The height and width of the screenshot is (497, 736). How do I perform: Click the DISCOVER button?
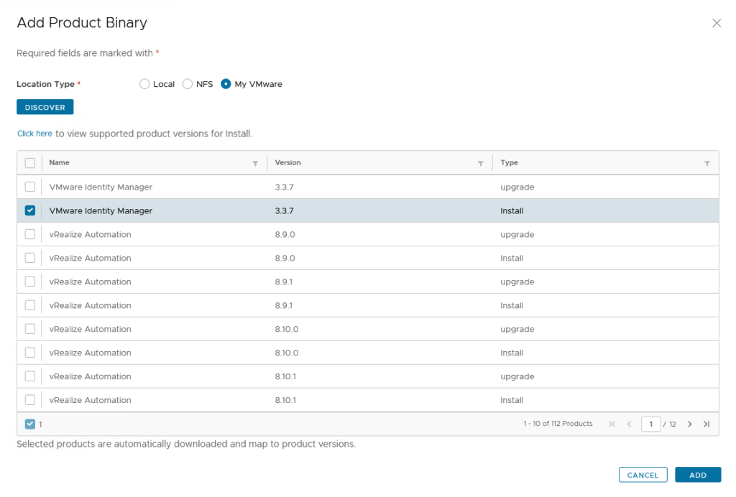45,107
